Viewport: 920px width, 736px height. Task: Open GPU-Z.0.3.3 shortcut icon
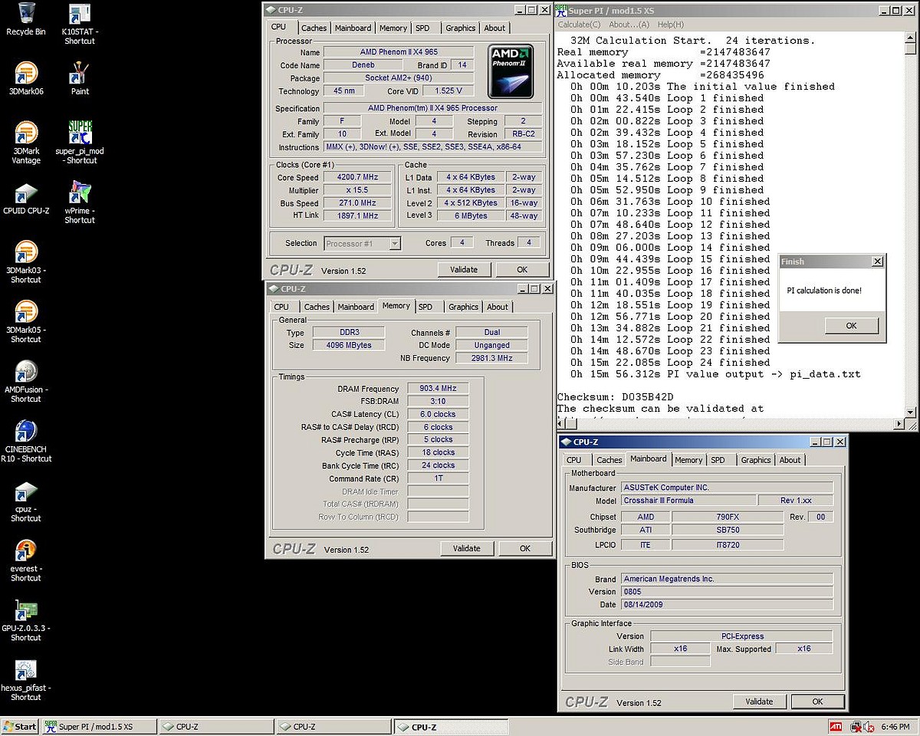[x=26, y=609]
